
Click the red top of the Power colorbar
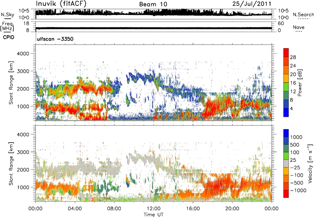click(286, 52)
